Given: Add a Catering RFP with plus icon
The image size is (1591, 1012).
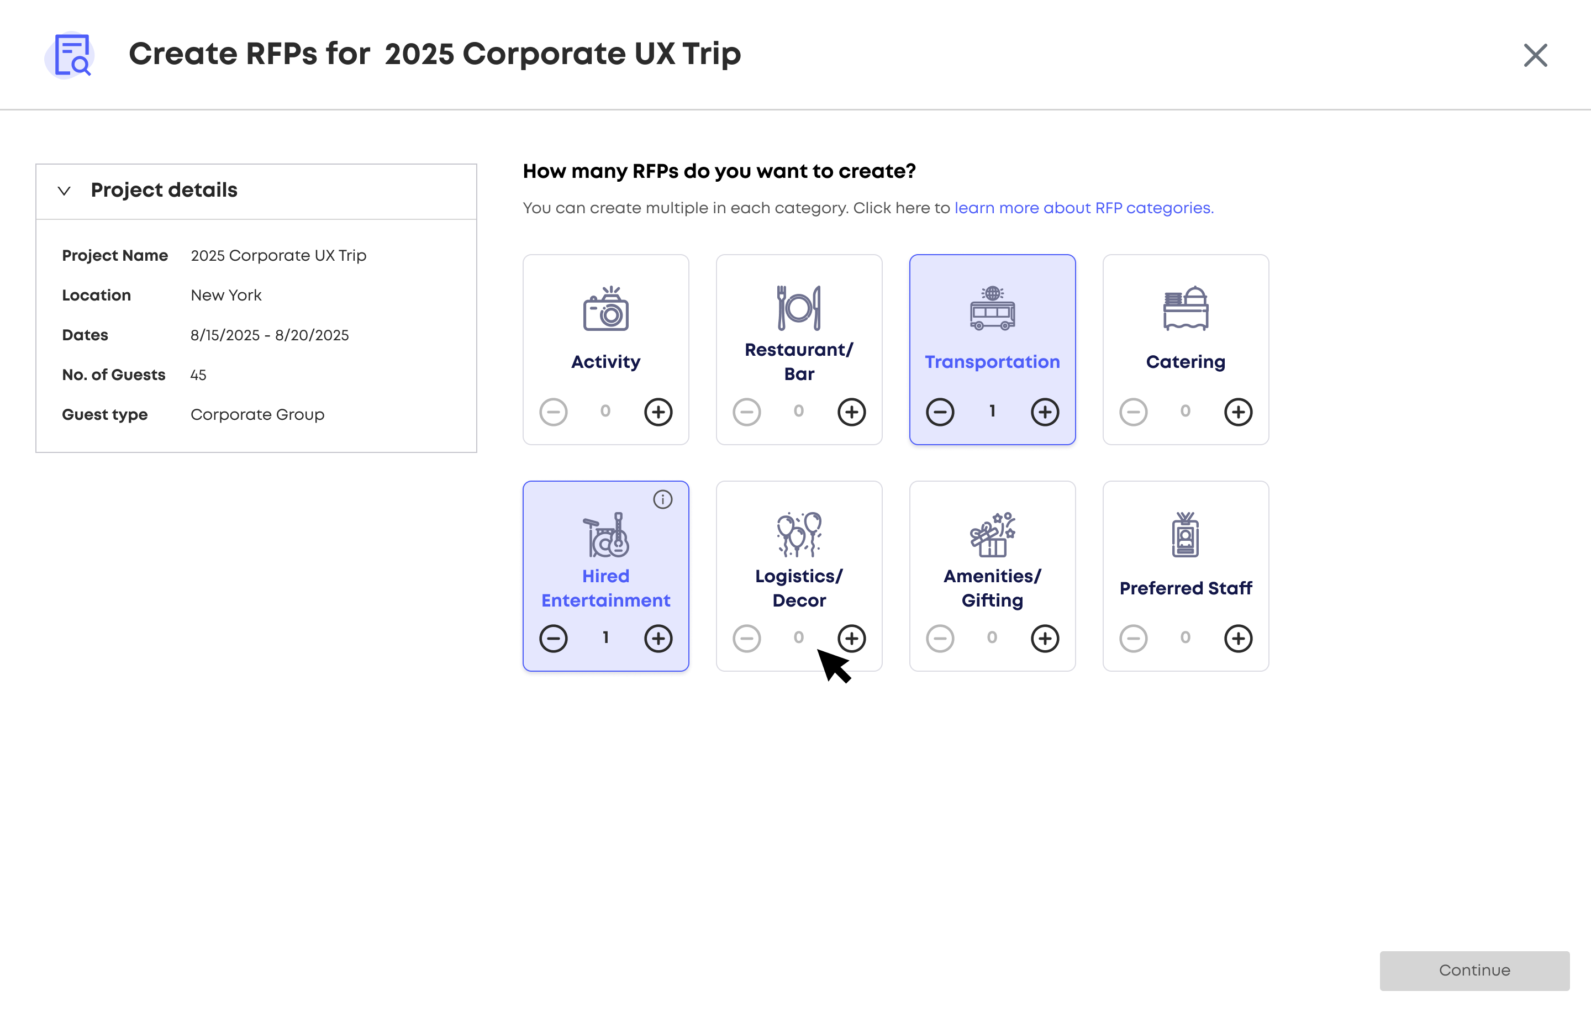Looking at the screenshot, I should point(1238,412).
